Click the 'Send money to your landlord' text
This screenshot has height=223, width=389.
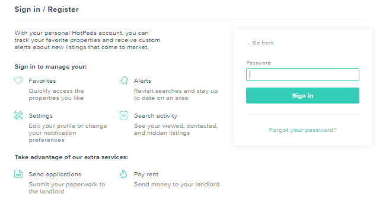tap(177, 185)
